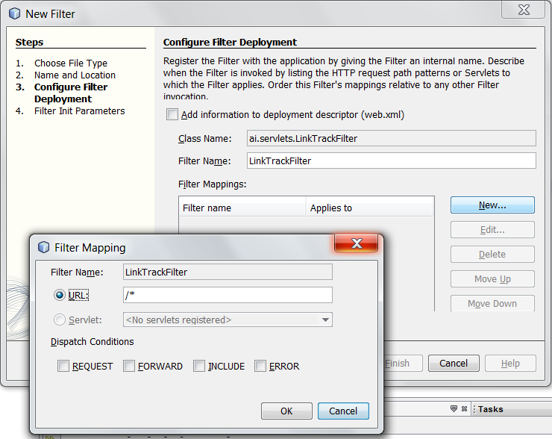
Task: Click the New... button for filter mappings
Action: 492,205
